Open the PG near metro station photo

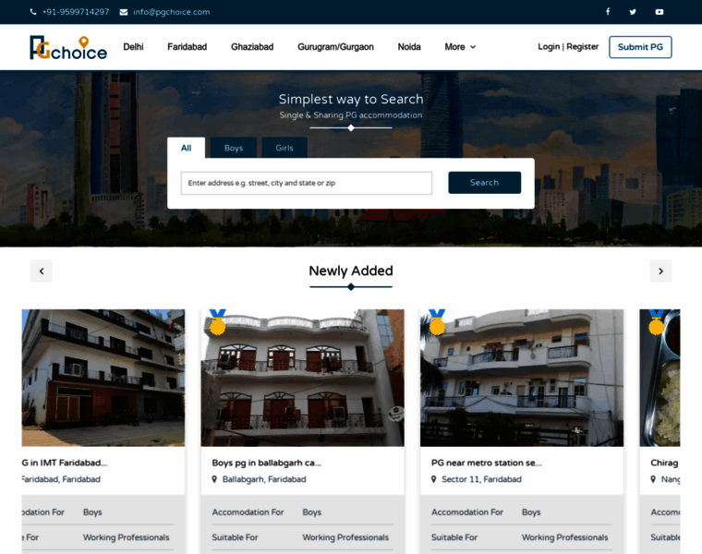(522, 378)
